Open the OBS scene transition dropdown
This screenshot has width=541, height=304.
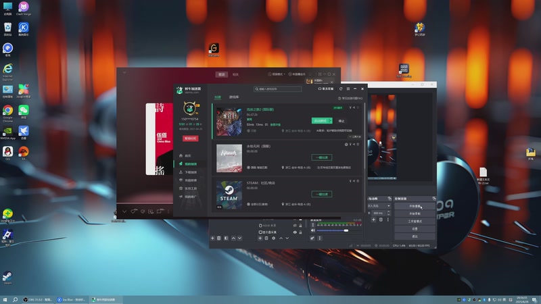[379, 206]
